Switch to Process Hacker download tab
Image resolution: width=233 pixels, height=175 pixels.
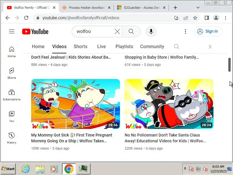click(87, 8)
